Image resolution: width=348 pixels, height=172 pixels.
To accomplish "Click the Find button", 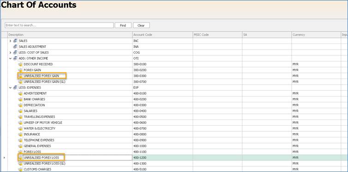I will tap(123, 25).
